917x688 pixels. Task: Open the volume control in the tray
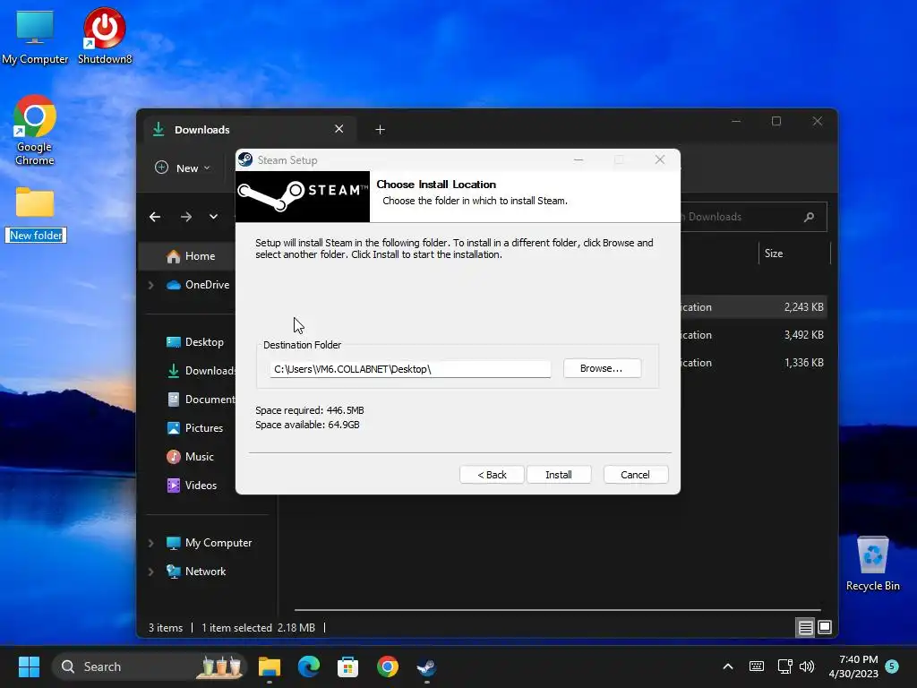click(x=807, y=666)
